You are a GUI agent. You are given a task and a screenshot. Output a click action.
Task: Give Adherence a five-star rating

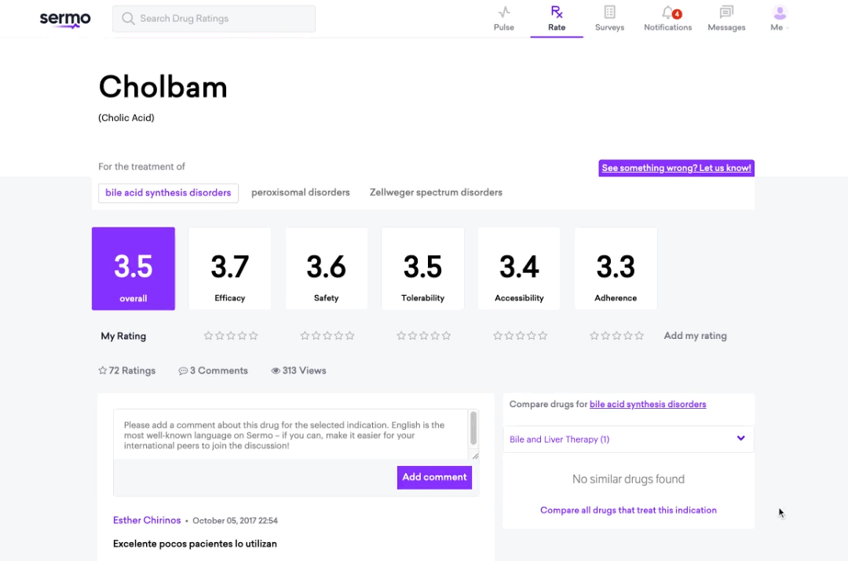(639, 336)
